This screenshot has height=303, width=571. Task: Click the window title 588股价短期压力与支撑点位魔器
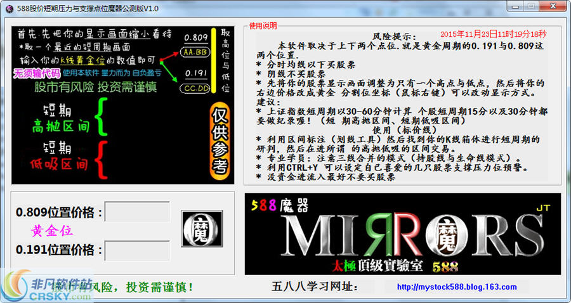tap(88, 9)
